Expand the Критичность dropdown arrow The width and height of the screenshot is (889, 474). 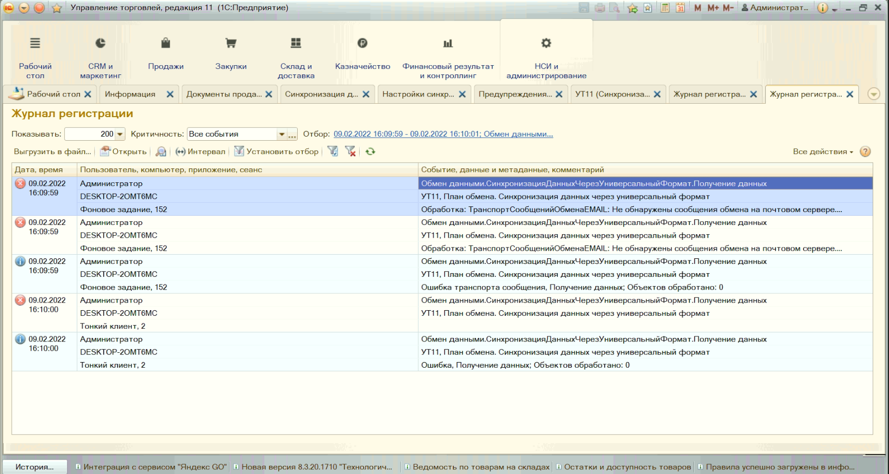[x=281, y=134]
